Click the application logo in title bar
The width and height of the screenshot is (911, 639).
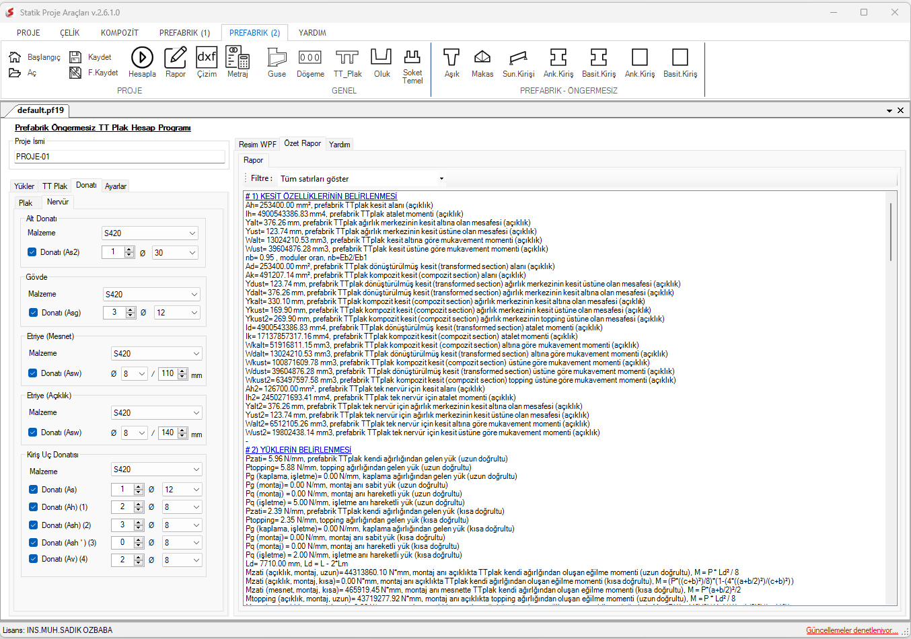click(x=9, y=12)
